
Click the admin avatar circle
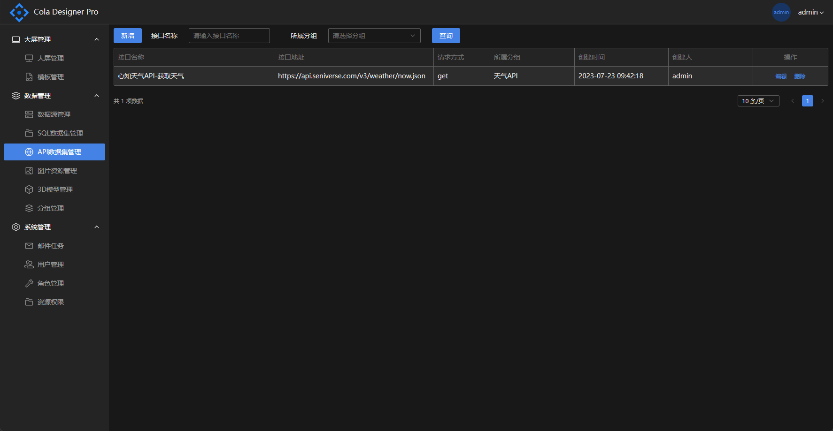[x=781, y=12]
